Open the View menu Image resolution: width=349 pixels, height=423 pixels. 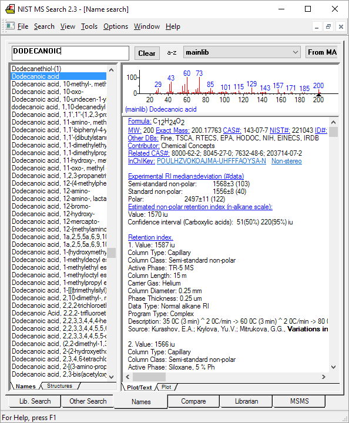point(68,26)
